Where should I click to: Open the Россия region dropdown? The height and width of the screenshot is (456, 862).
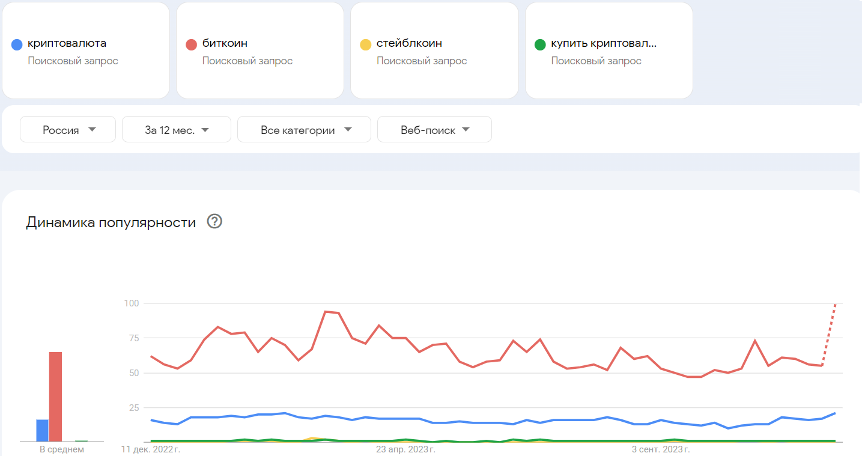68,130
